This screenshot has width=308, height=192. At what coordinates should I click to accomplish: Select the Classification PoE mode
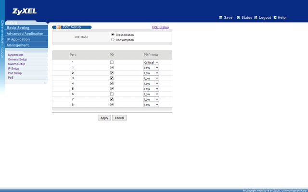[x=113, y=35]
